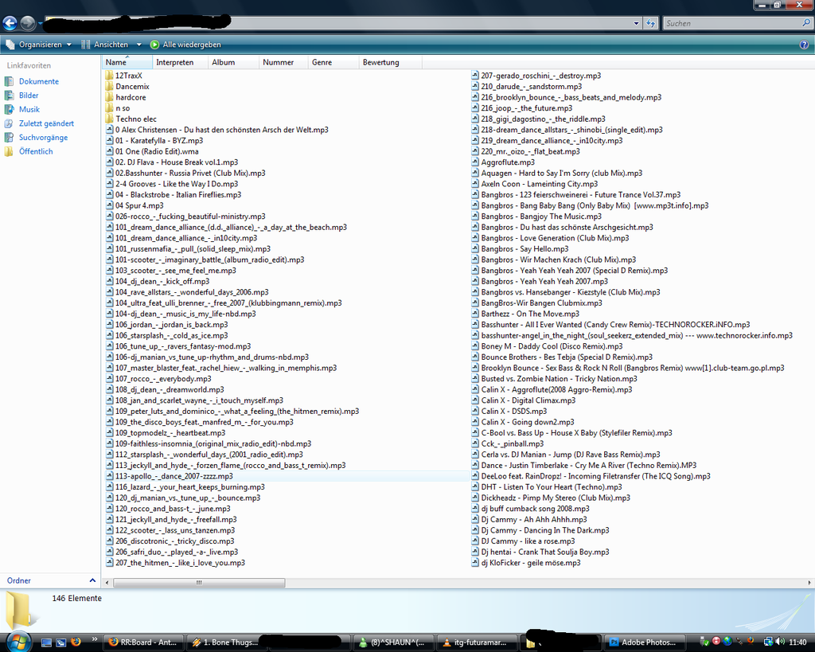Select file icon of 01 One (Radio Edit).wma
Screen dimensions: 815x652
point(110,151)
